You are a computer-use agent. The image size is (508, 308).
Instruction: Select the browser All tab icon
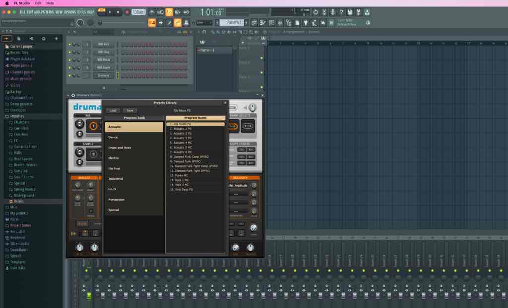tap(6, 39)
